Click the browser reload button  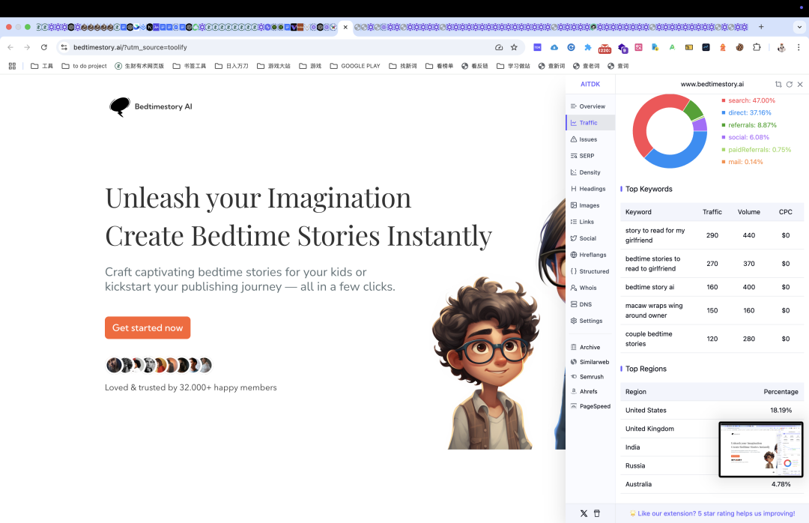44,47
